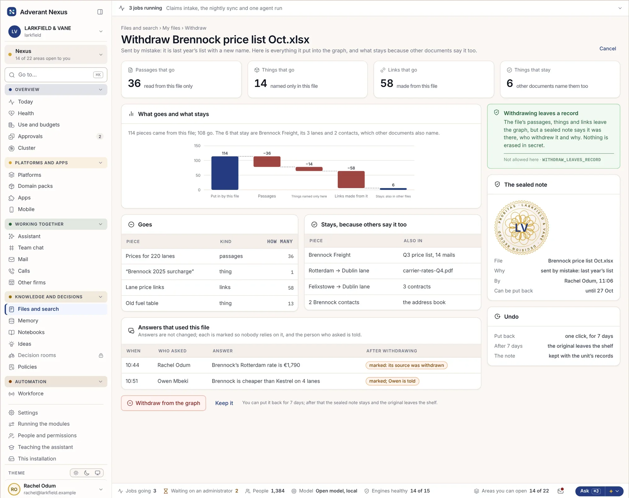Open the Nexus areas dropdown
Viewport: 629px width, 498px height.
[56, 55]
